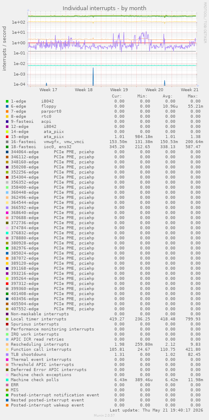Click the Max column header
209x420 pixels.
(193, 96)
